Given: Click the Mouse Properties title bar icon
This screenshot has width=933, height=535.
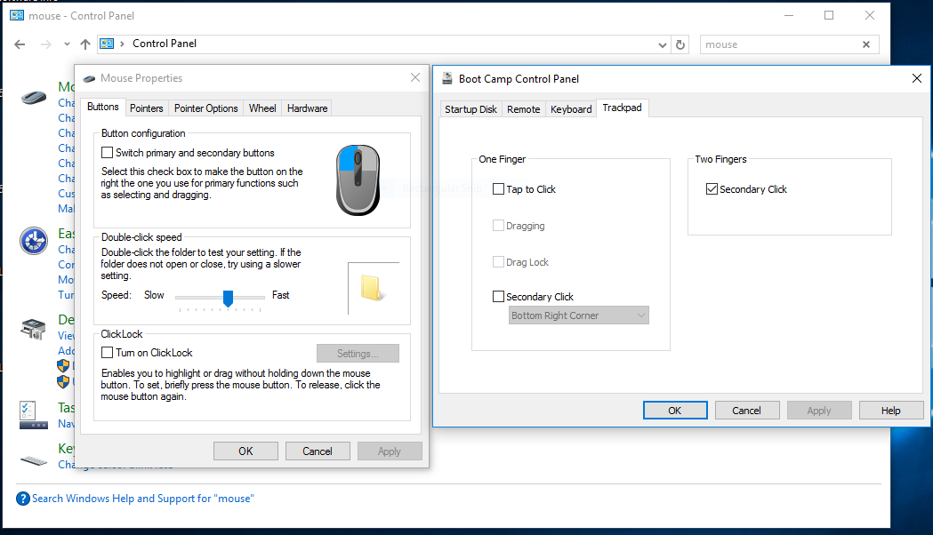Looking at the screenshot, I should (89, 78).
